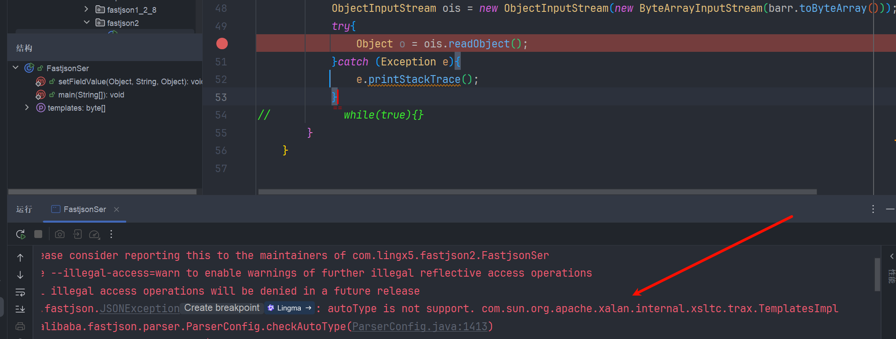Screen dimensions: 896x339
Task: Click com.lingx5.fastjson2.FastjsonSer in console
Action: pos(451,256)
